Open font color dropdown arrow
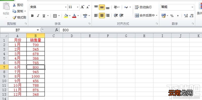Viewport: 202px width, 100px height. (78, 16)
